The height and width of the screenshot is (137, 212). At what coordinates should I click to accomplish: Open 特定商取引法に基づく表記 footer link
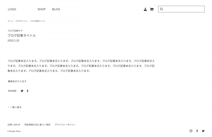click(37, 125)
